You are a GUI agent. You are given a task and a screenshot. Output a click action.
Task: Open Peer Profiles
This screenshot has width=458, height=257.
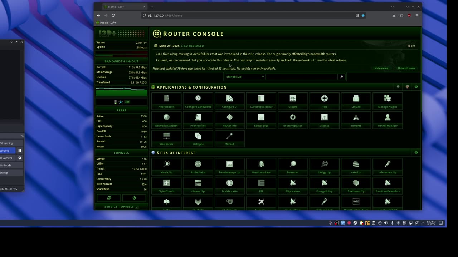(x=198, y=120)
